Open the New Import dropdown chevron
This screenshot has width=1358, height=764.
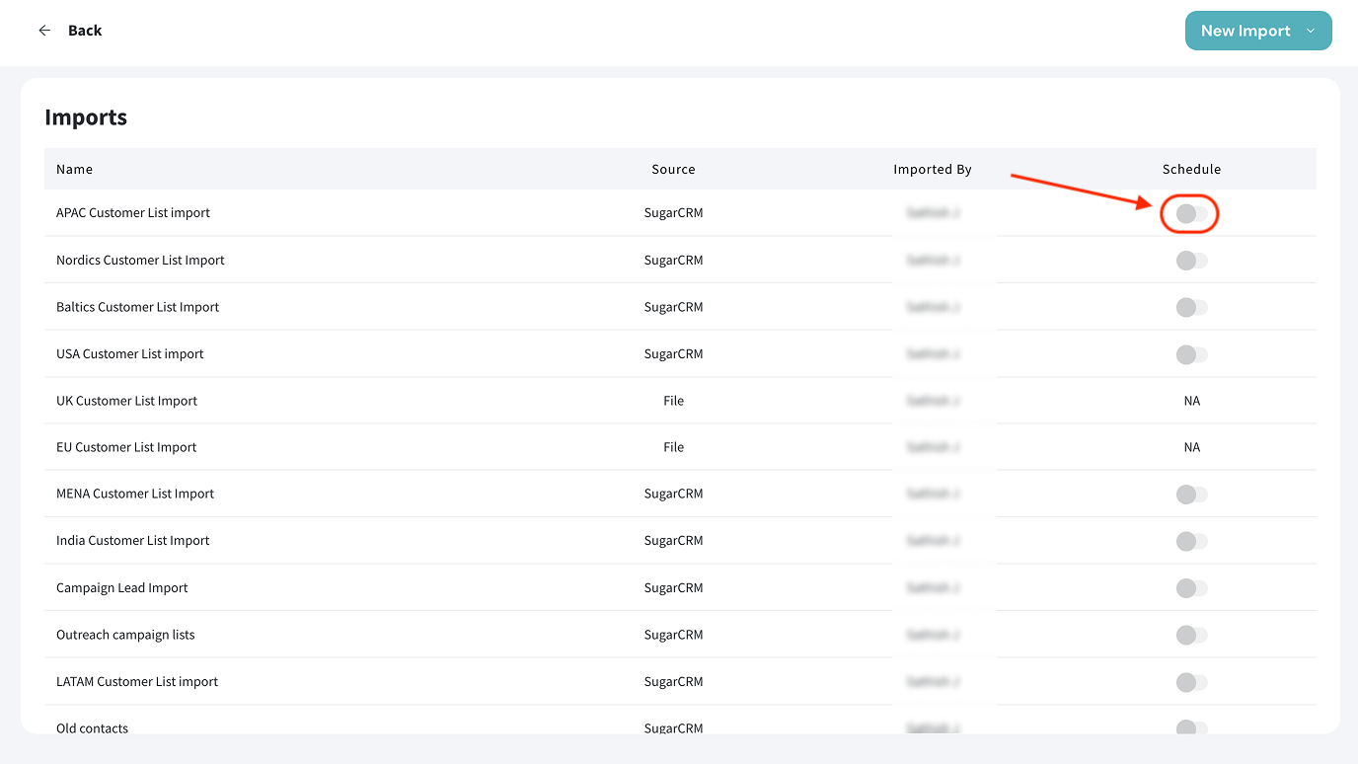click(1311, 31)
